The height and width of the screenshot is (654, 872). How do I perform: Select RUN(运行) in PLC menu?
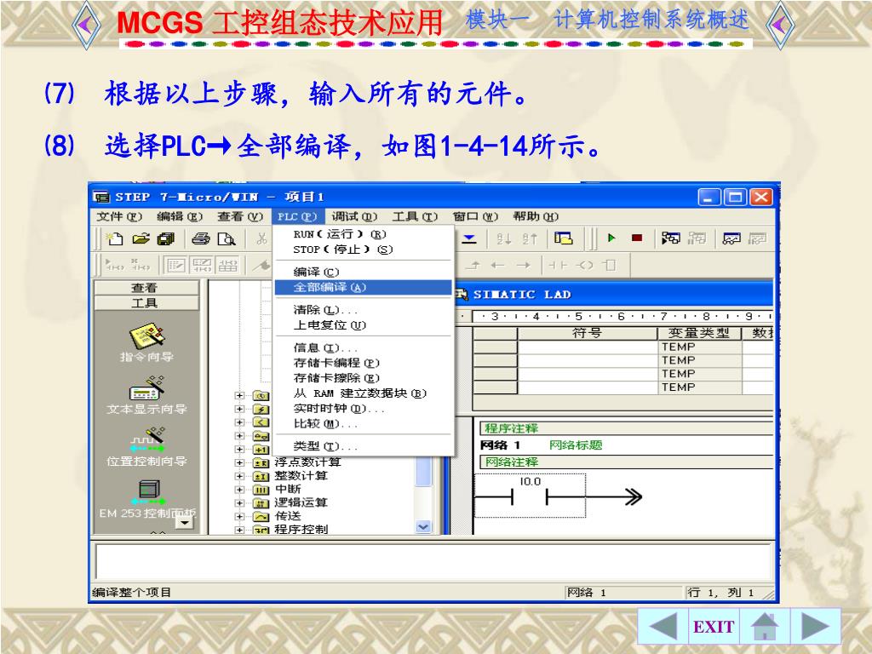click(364, 234)
